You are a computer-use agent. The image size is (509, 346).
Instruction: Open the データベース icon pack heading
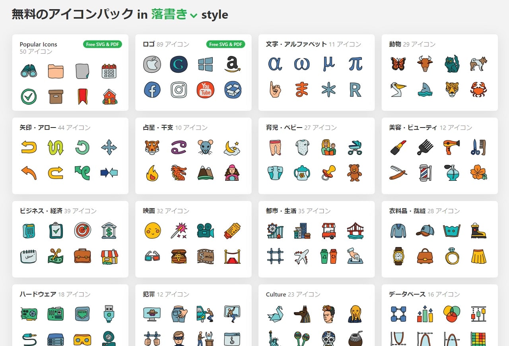[407, 294]
